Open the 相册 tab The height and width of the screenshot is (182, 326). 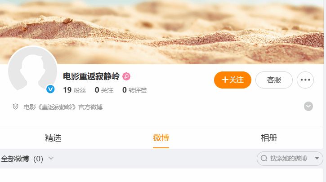coord(269,138)
